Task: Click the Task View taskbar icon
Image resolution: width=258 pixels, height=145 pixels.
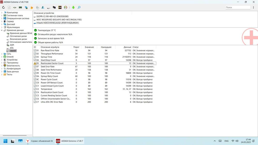Action: coord(13,141)
